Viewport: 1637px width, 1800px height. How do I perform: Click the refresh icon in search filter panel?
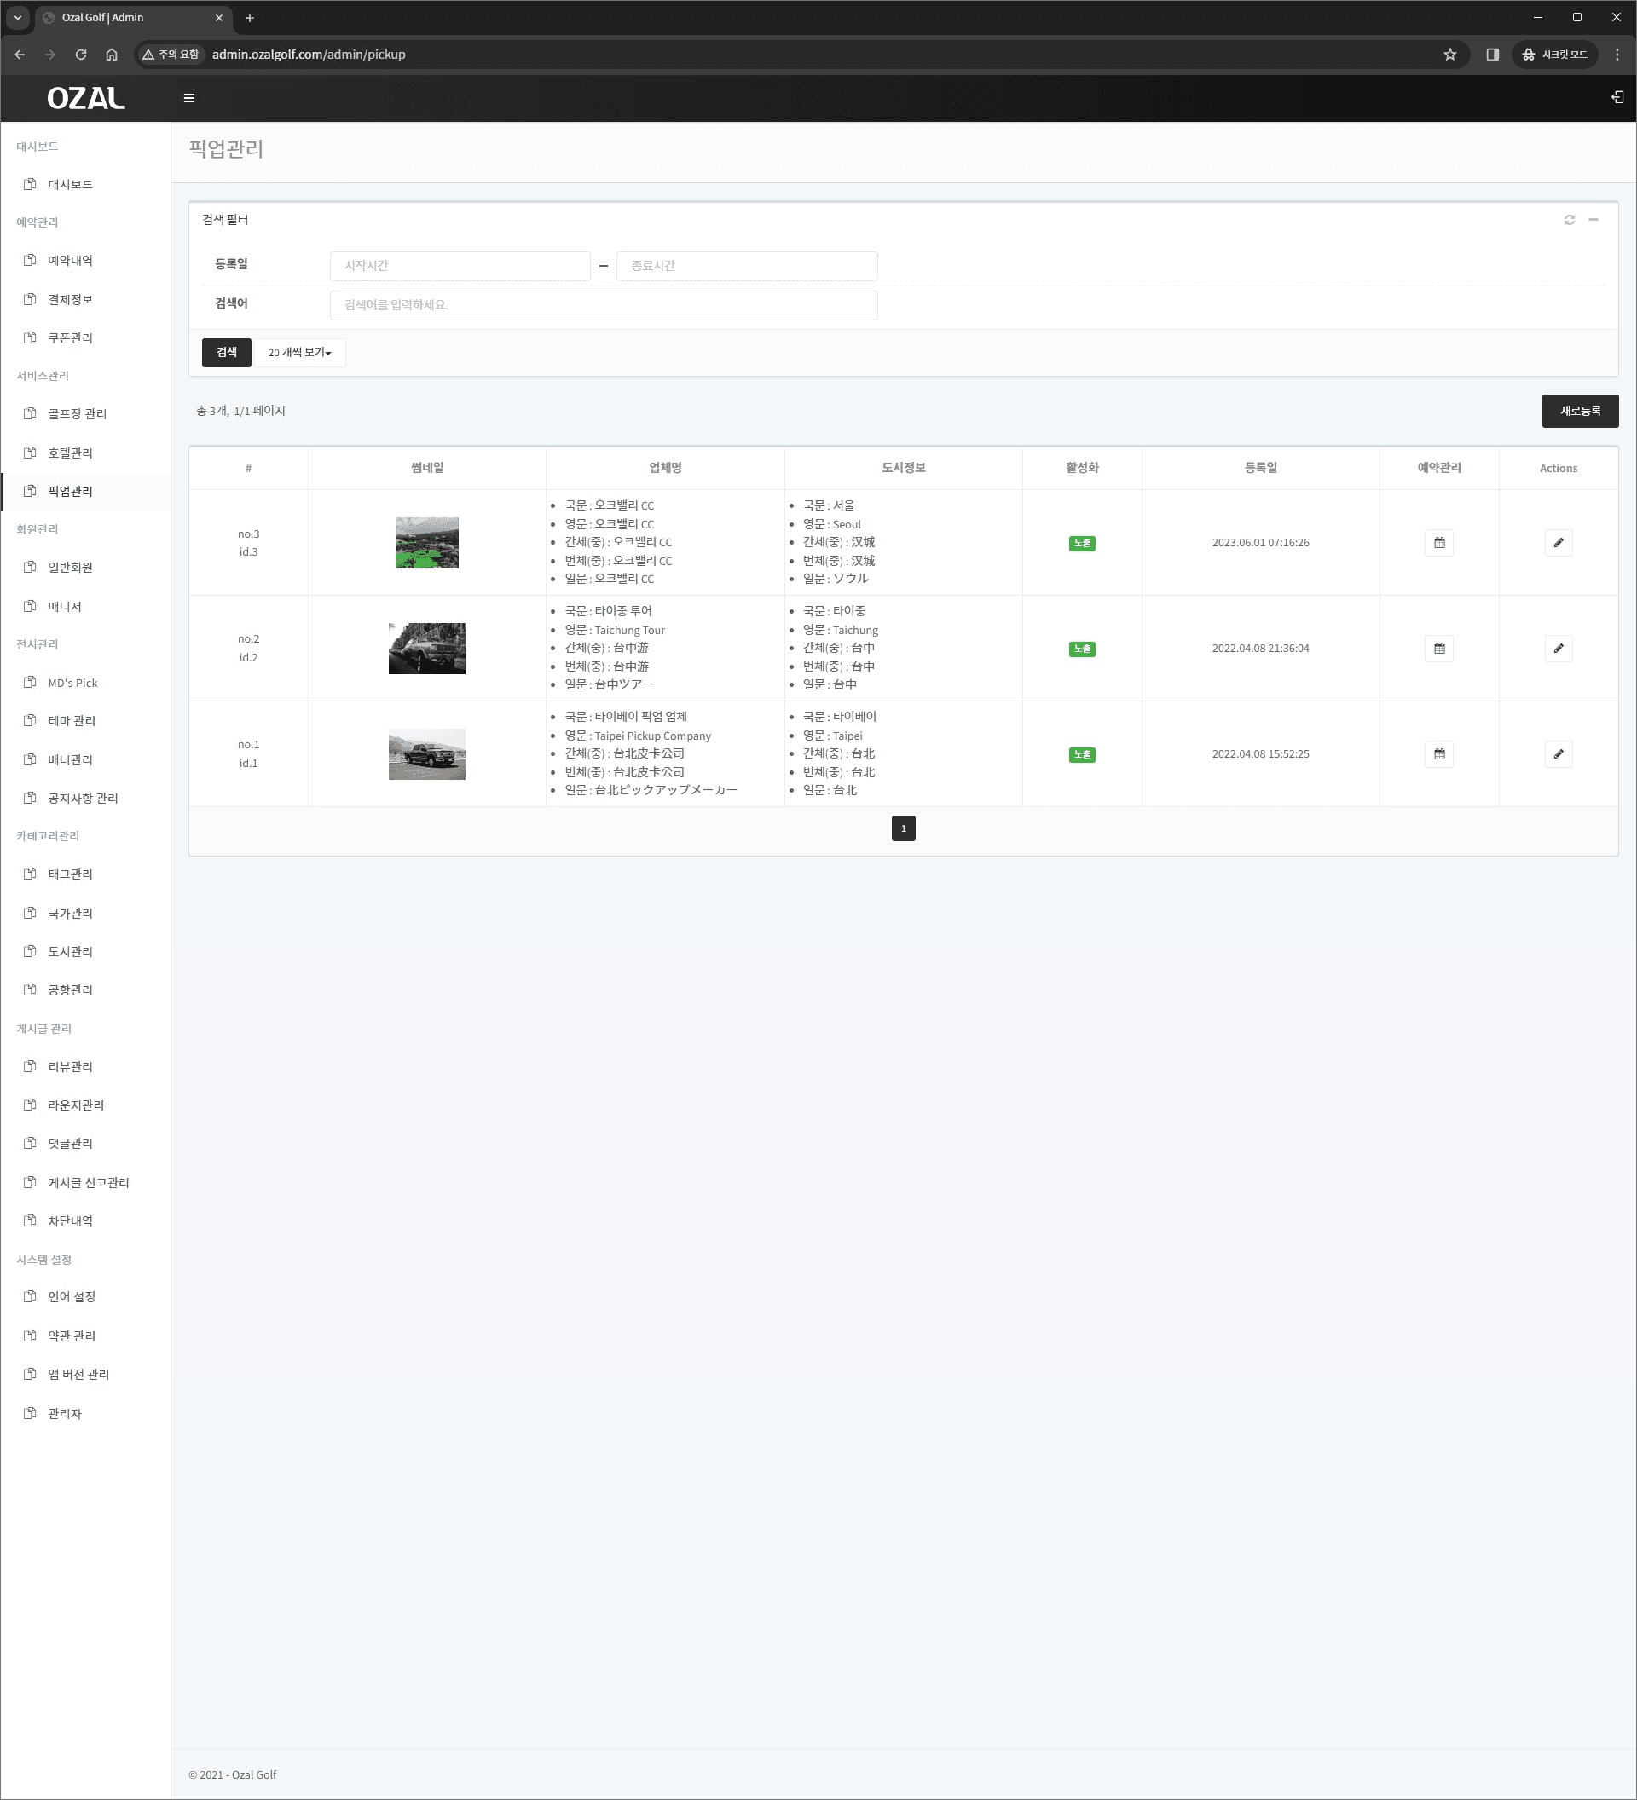pos(1569,220)
